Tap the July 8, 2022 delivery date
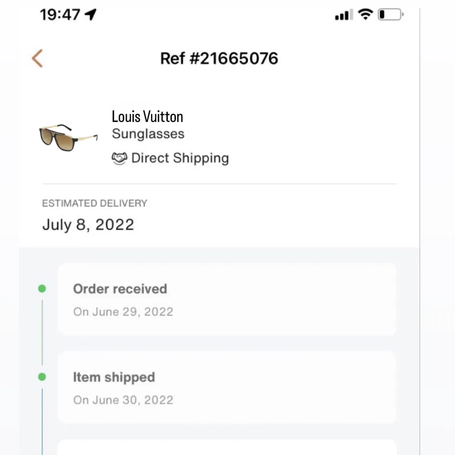Viewport: 455px width, 455px height. pyautogui.click(x=88, y=225)
